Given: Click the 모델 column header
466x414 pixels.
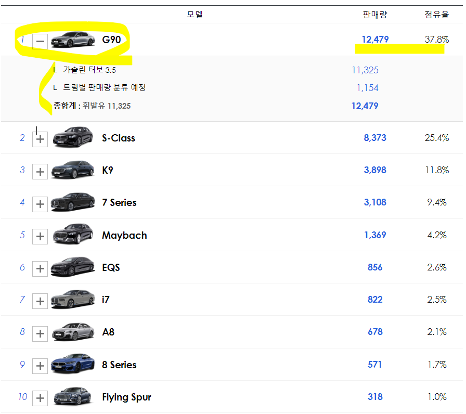Looking at the screenshot, I should coord(195,14).
